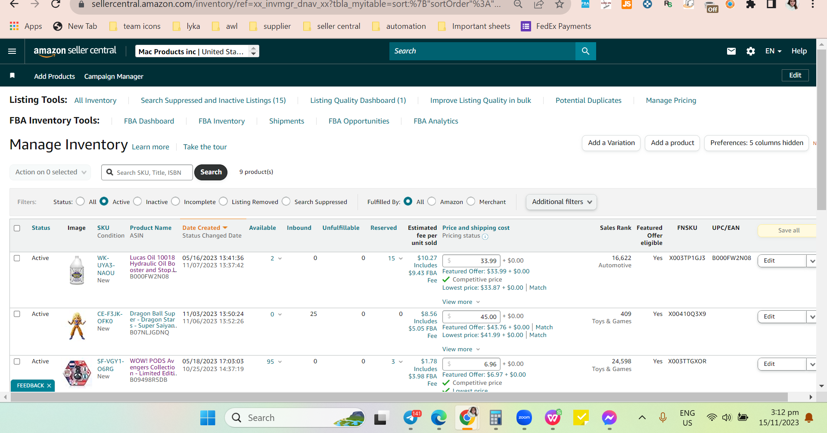827x433 pixels.
Task: Click the Dragon Ball figure thumbnail
Action: click(x=77, y=326)
